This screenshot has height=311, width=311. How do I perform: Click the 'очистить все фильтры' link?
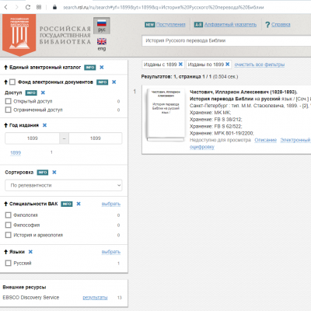click(x=260, y=65)
